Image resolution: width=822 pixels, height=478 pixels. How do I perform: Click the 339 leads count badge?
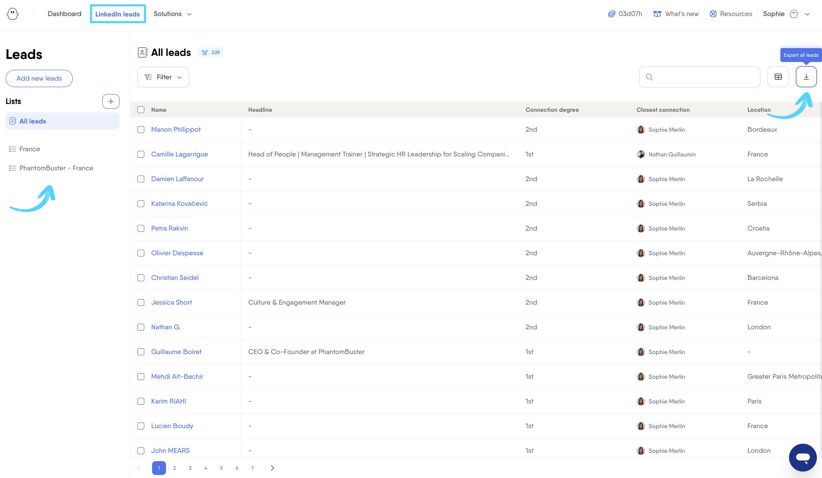(x=211, y=52)
